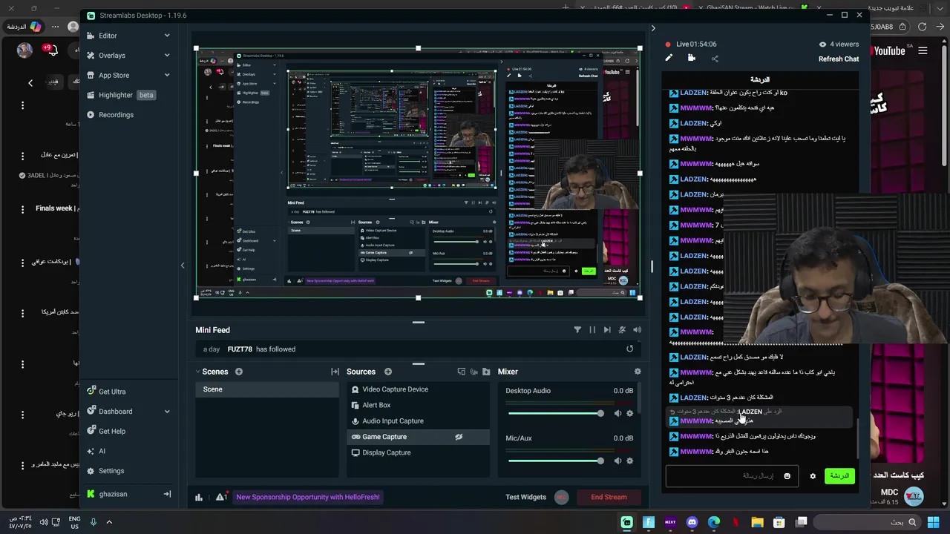
Task: Collapse the chat panel arrow above preview
Action: coord(653,28)
